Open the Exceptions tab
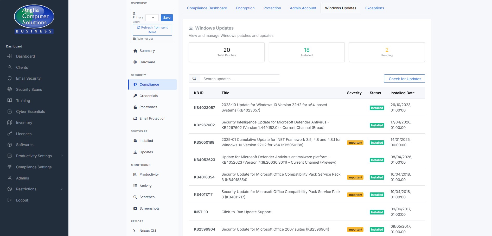492x236 pixels. [374, 8]
